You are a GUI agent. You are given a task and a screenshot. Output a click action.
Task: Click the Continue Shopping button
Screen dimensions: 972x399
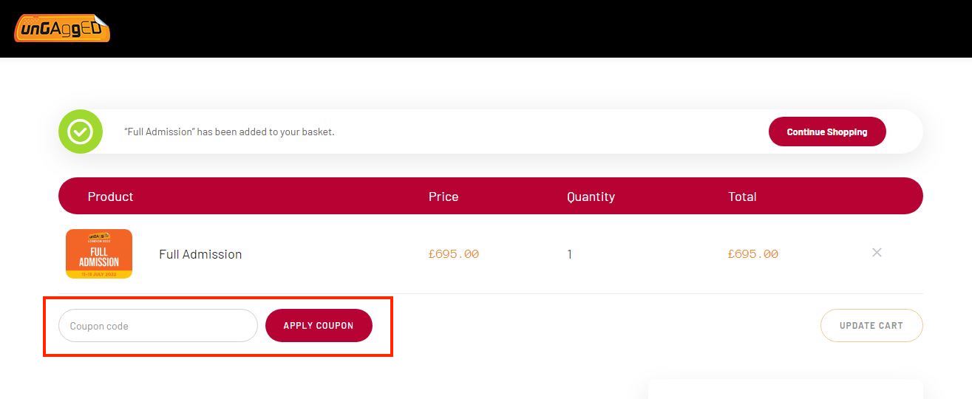coord(827,132)
